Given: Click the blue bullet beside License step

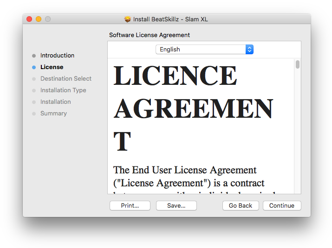Looking at the screenshot, I should (34, 67).
